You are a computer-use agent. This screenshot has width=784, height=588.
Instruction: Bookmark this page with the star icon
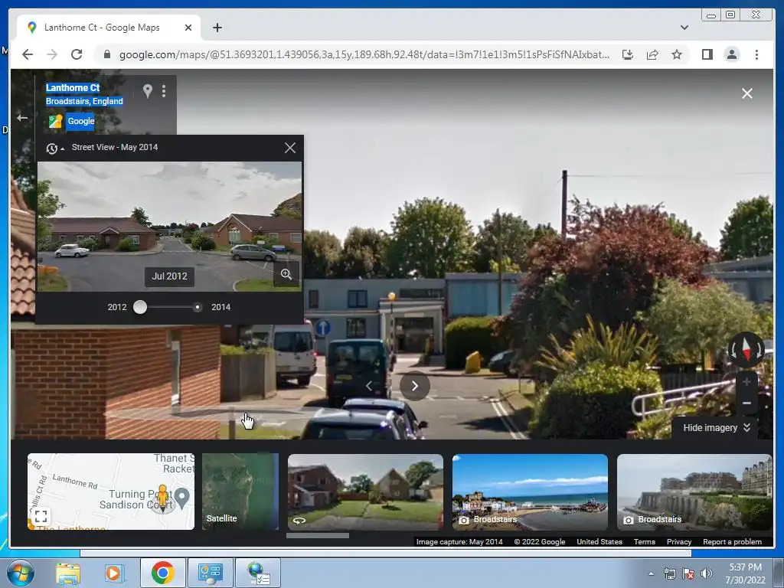tap(677, 54)
